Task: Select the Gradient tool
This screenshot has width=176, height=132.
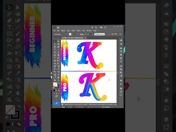Action: point(58,66)
